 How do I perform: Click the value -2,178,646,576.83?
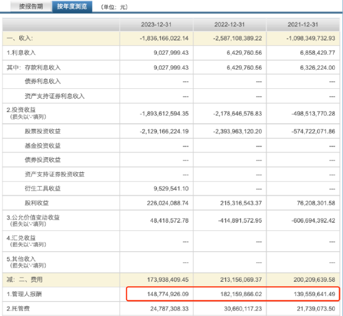pyautogui.click(x=238, y=113)
